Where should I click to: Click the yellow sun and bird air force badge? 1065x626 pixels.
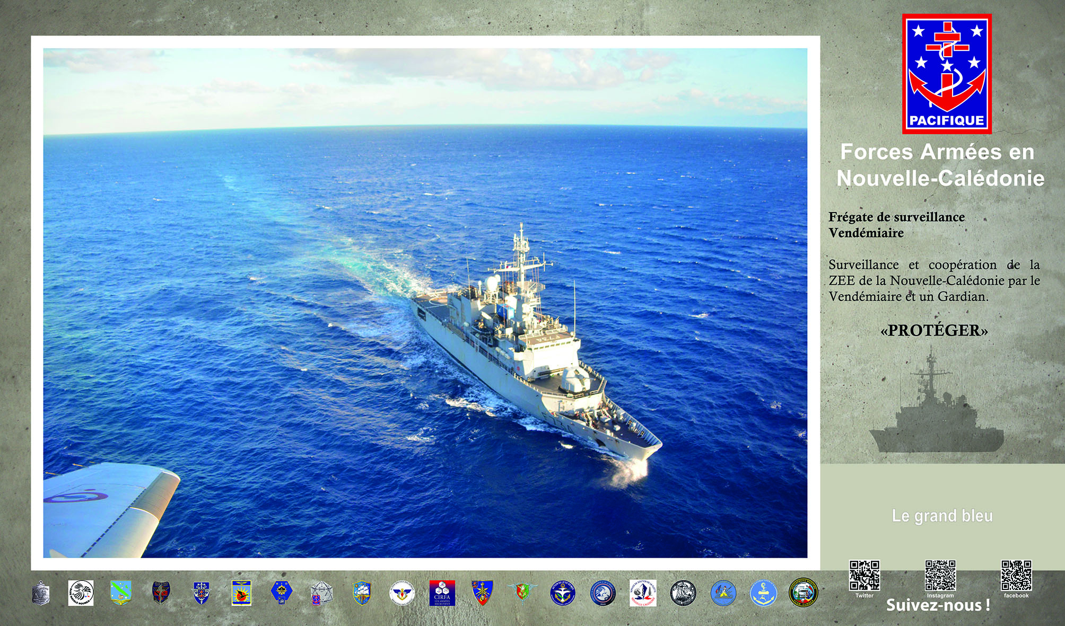click(x=241, y=593)
